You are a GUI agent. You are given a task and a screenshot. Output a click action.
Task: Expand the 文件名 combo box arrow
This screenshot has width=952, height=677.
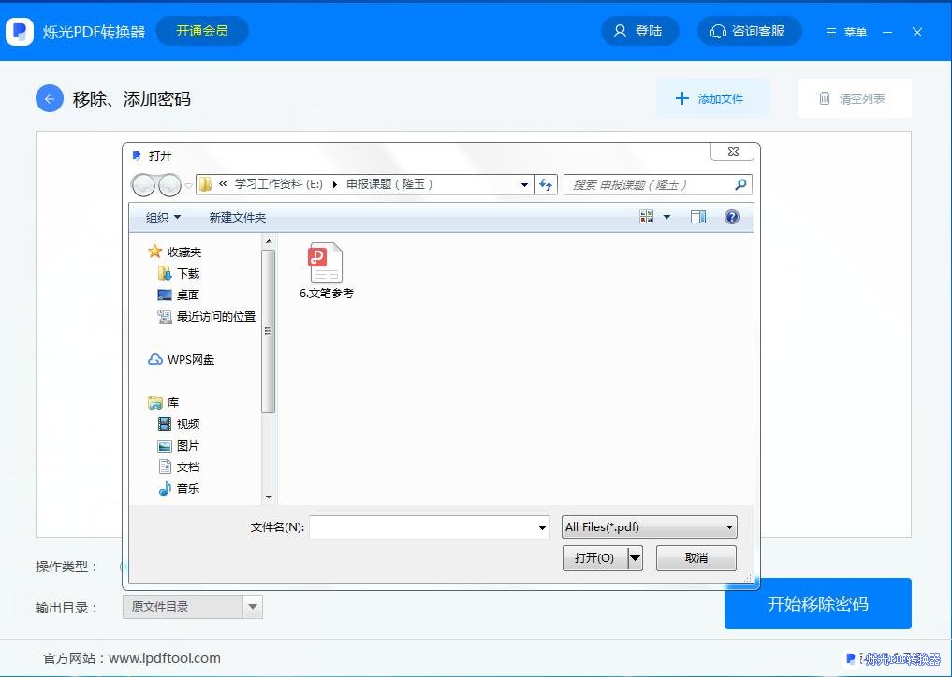pos(542,528)
